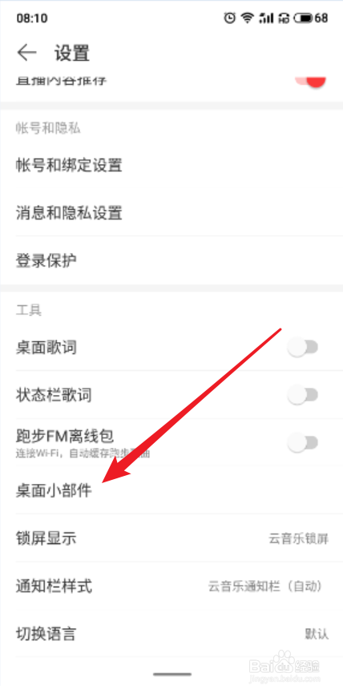Open 消息和隐私设置
Screen dimensions: 343x693
tap(171, 213)
